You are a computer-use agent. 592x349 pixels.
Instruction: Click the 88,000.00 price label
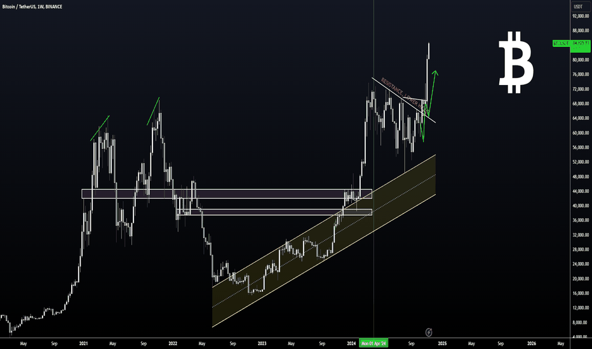click(x=581, y=30)
